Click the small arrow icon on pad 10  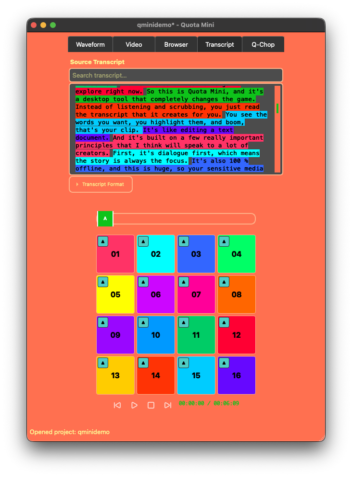pos(143,322)
